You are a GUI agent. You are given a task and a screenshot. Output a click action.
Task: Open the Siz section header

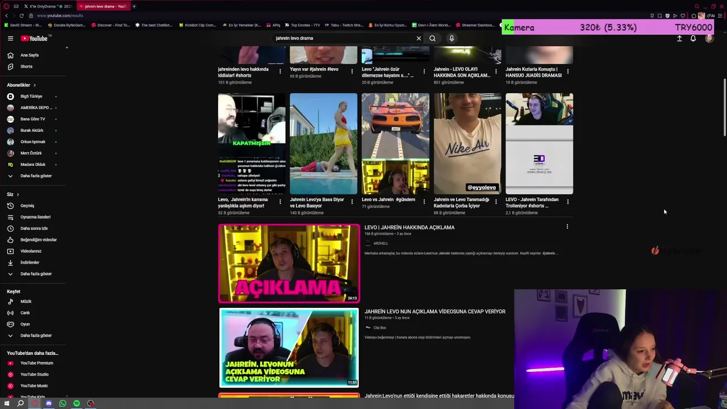point(12,194)
